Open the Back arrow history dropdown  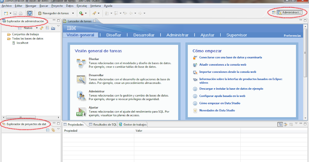(135, 13)
